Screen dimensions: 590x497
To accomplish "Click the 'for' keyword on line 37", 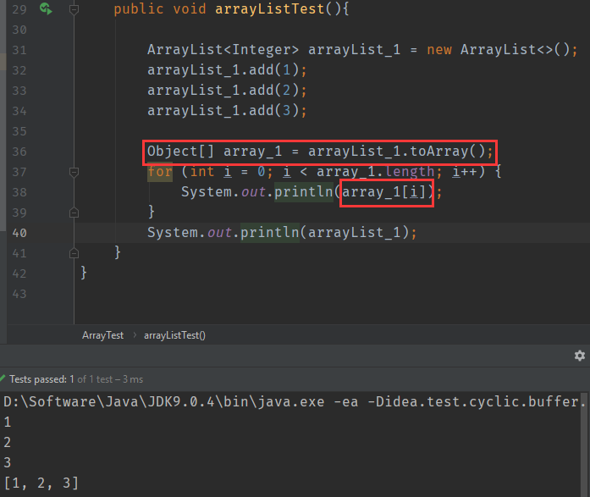I will pyautogui.click(x=160, y=172).
